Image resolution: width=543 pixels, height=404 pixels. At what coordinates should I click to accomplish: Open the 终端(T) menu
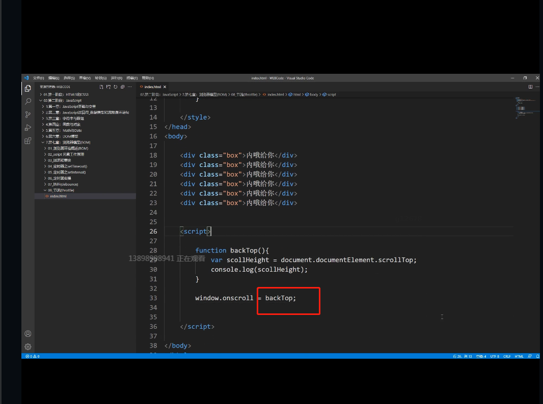click(x=132, y=78)
